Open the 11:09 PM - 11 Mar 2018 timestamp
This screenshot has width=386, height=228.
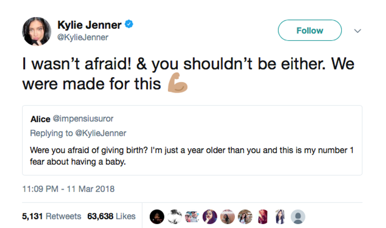pyautogui.click(x=68, y=189)
